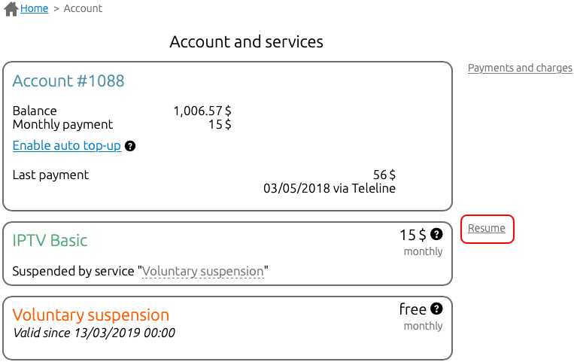Click Enable auto top-up link

pos(67,145)
